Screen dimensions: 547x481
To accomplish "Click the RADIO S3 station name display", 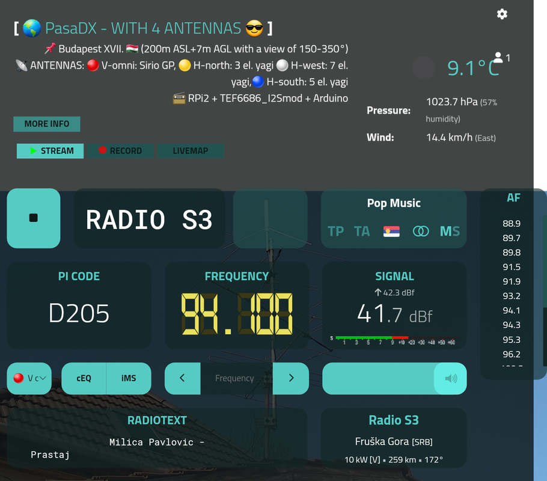I will tap(149, 220).
